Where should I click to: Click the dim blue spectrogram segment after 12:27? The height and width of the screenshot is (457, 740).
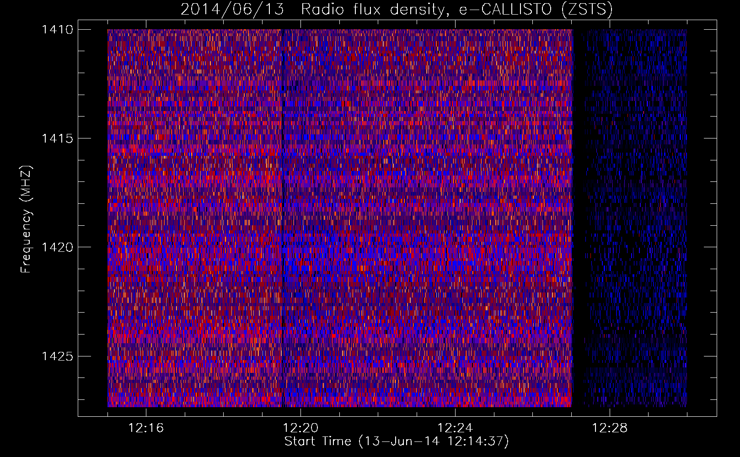636,218
